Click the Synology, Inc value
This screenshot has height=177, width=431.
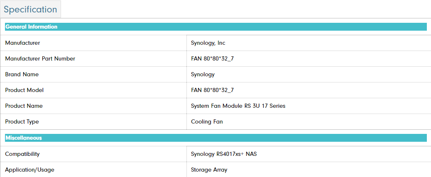[x=208, y=43]
